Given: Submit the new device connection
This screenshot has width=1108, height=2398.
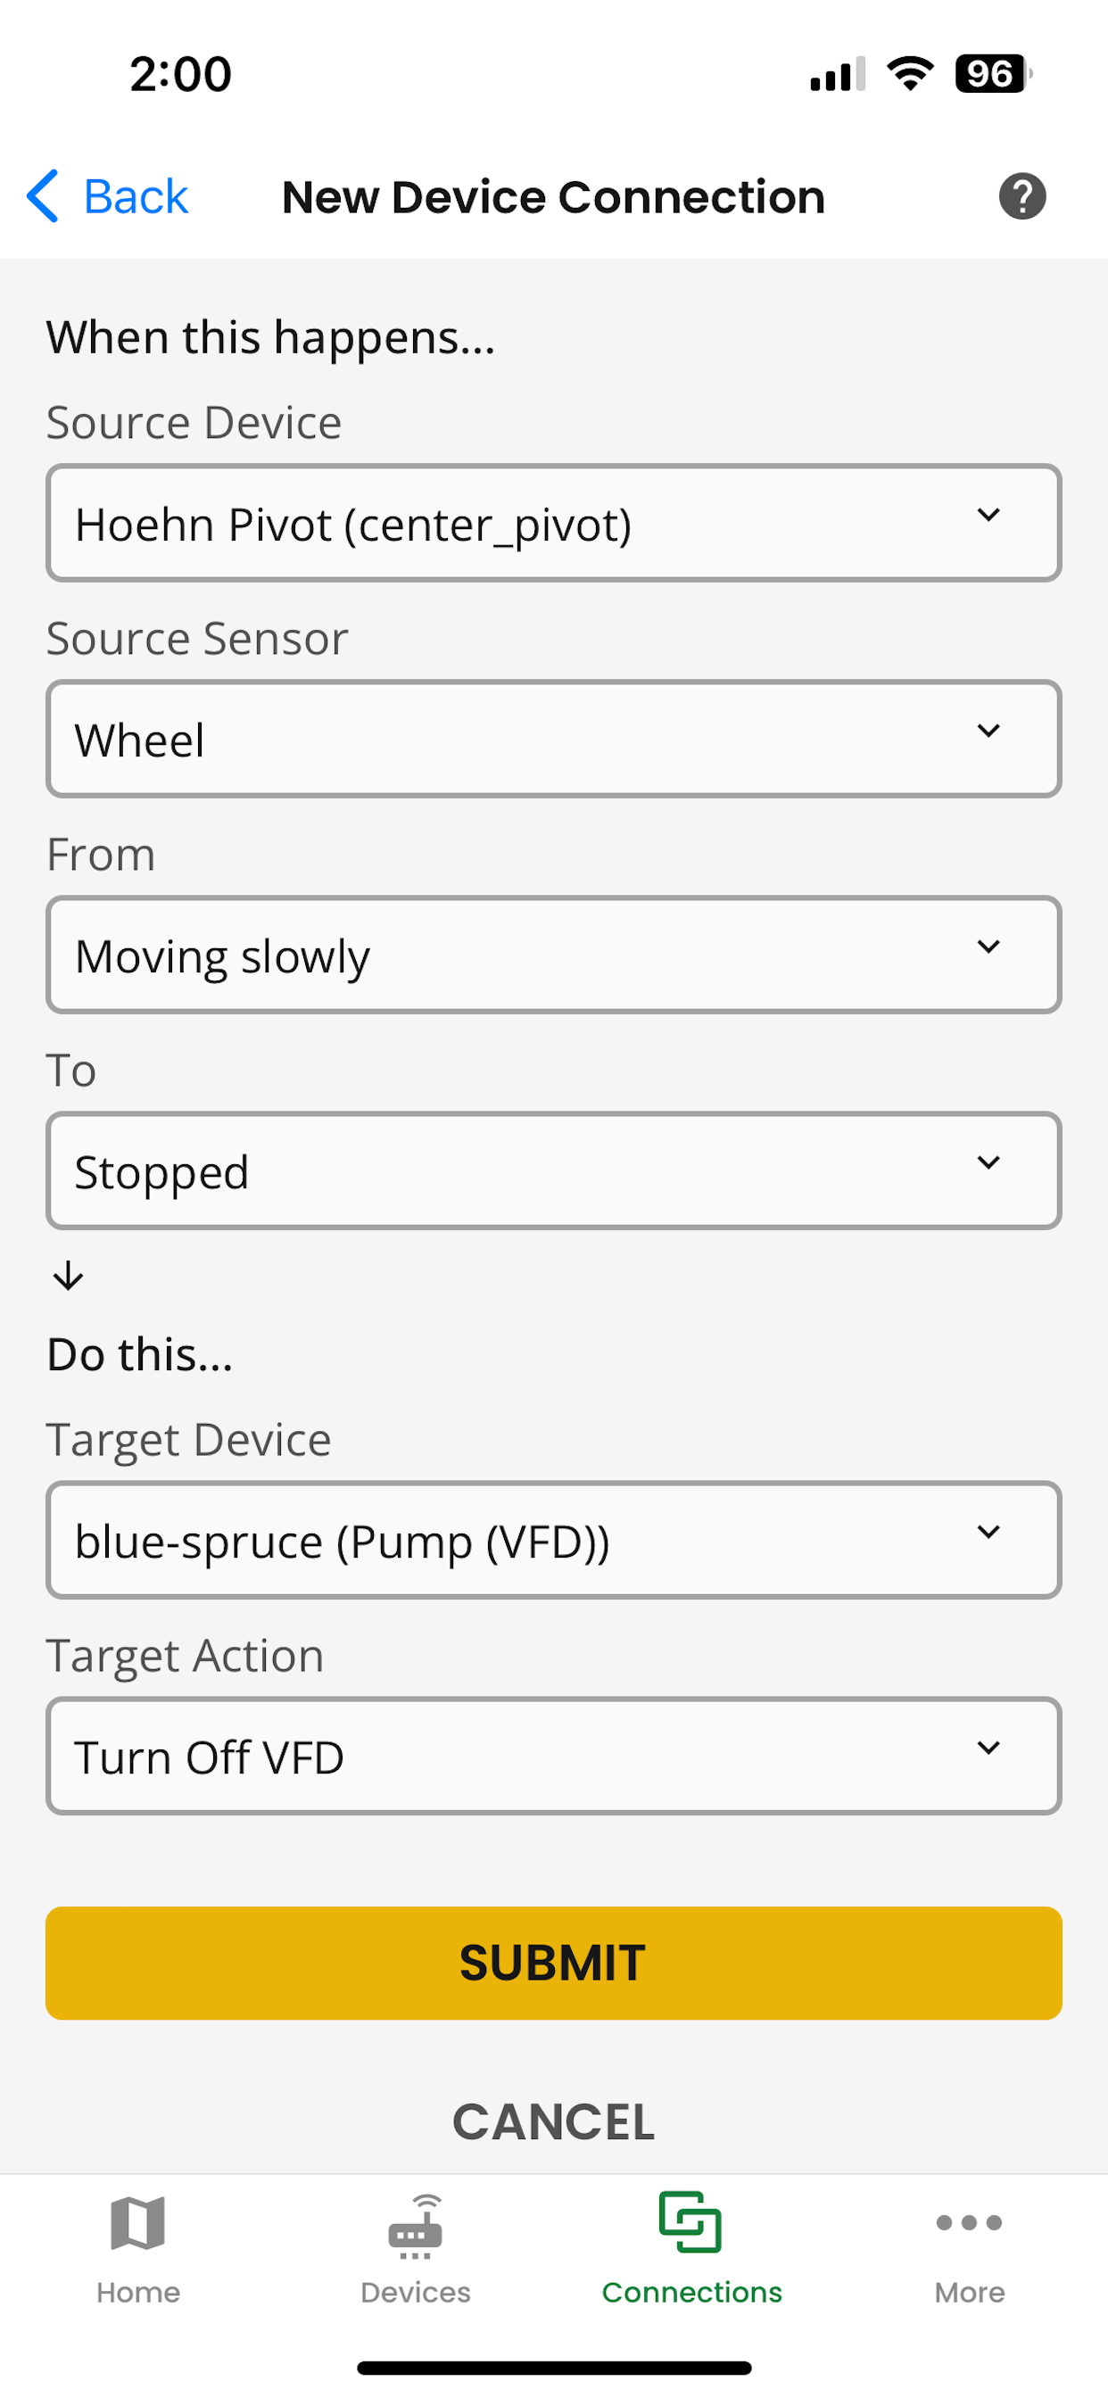Looking at the screenshot, I should 554,1964.
